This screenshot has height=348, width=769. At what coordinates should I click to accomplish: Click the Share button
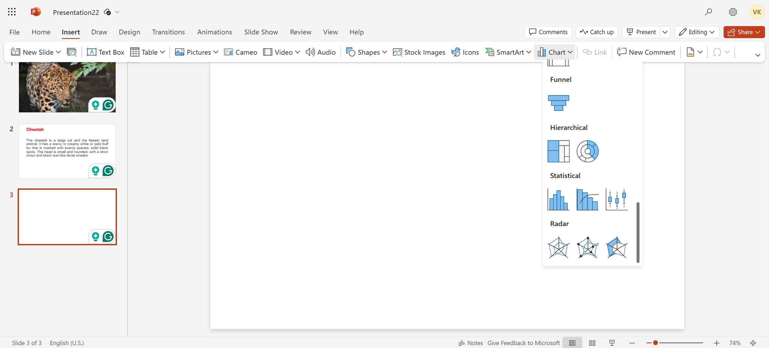click(743, 32)
